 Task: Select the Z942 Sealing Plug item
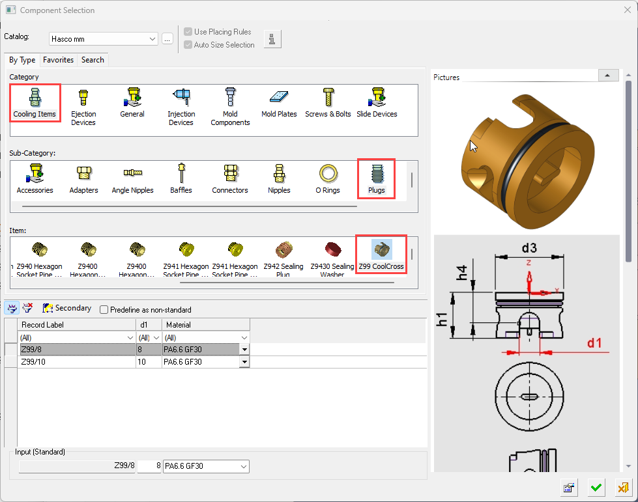(x=283, y=257)
